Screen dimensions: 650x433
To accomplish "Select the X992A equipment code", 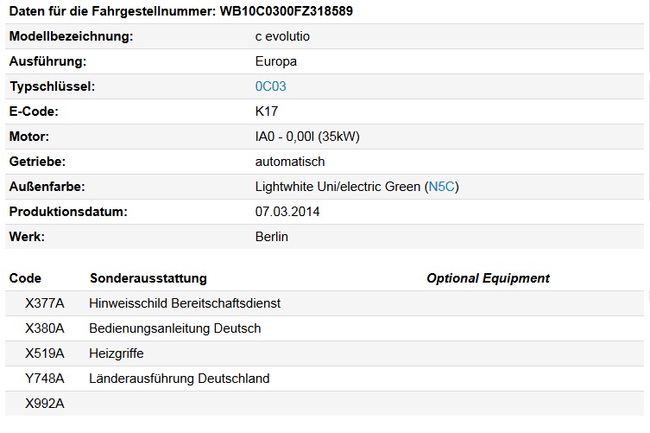I will tap(45, 404).
